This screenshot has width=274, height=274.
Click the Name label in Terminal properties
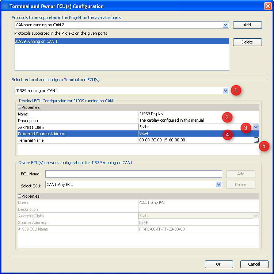coord(23,114)
